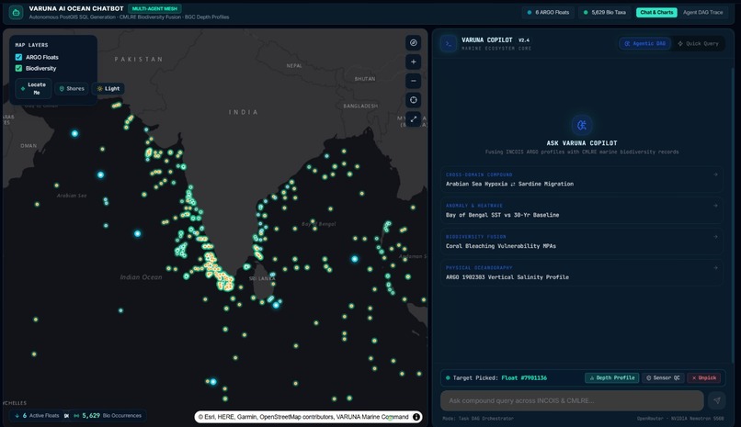Viewport: 741px width, 427px height.
Task: Click the INDIA label on the map
Action: [244, 112]
